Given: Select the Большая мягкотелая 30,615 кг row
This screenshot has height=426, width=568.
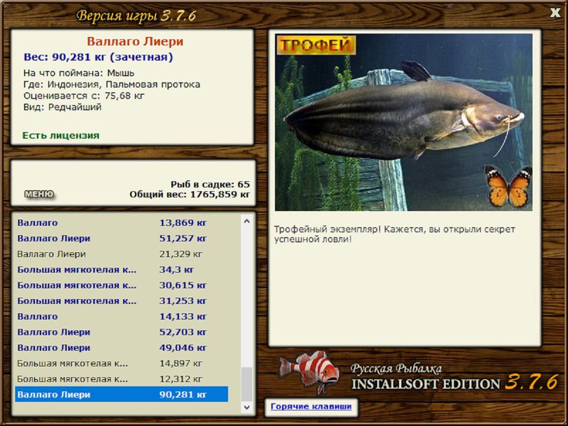Looking at the screenshot, I should point(121,285).
